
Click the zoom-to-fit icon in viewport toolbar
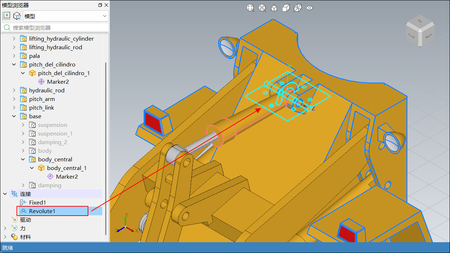(250, 8)
